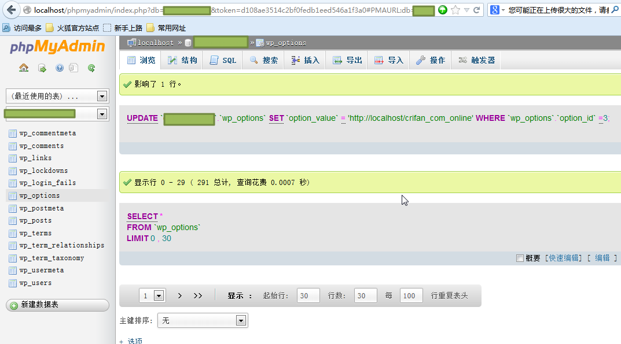Open the wp_users table
Viewport: 621px width, 344px height.
(x=36, y=283)
